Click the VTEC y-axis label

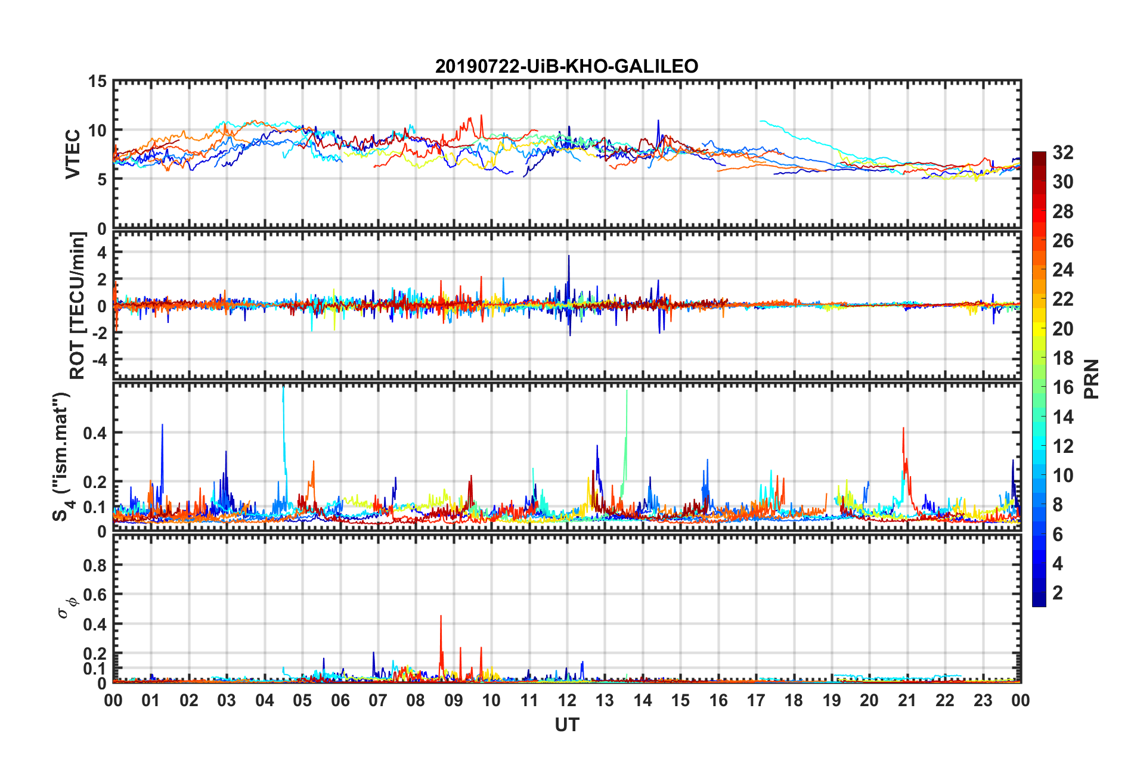point(73,154)
